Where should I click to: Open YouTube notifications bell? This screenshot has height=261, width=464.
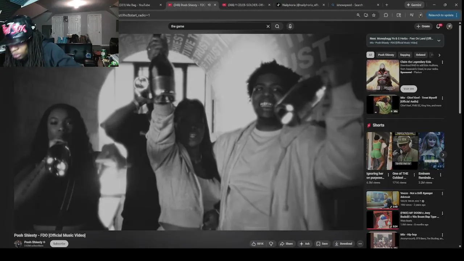pos(438,26)
